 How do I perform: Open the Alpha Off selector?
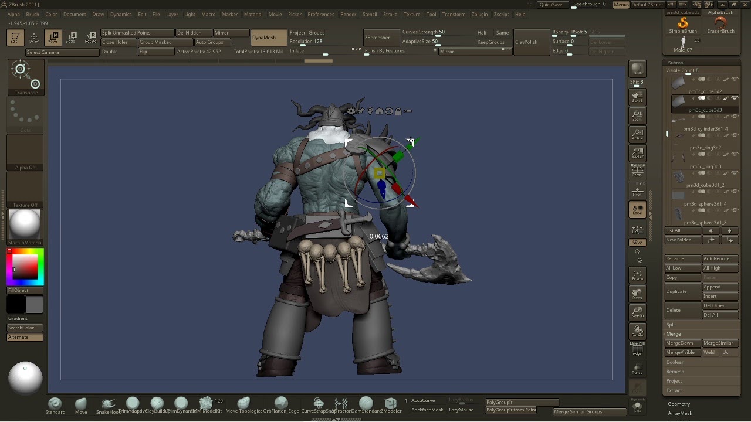25,153
